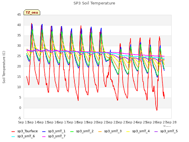The image size is (189, 142).
Task: Toggle the sp3_Tsurface legend label
Action: (x=27, y=131)
